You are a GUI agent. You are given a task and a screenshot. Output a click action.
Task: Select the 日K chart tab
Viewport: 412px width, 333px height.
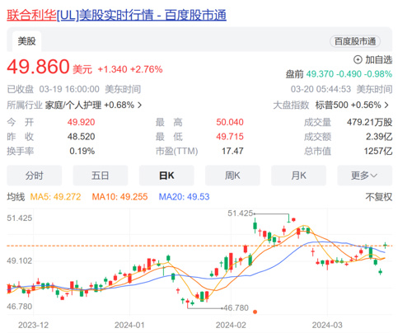coord(166,176)
